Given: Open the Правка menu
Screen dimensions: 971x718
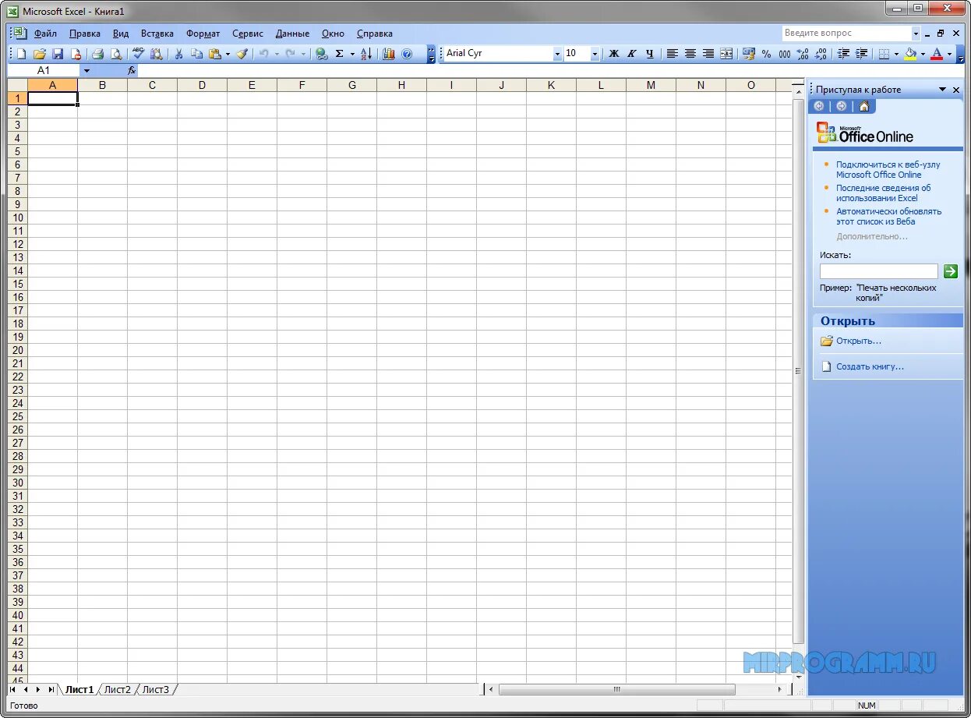Looking at the screenshot, I should 84,34.
